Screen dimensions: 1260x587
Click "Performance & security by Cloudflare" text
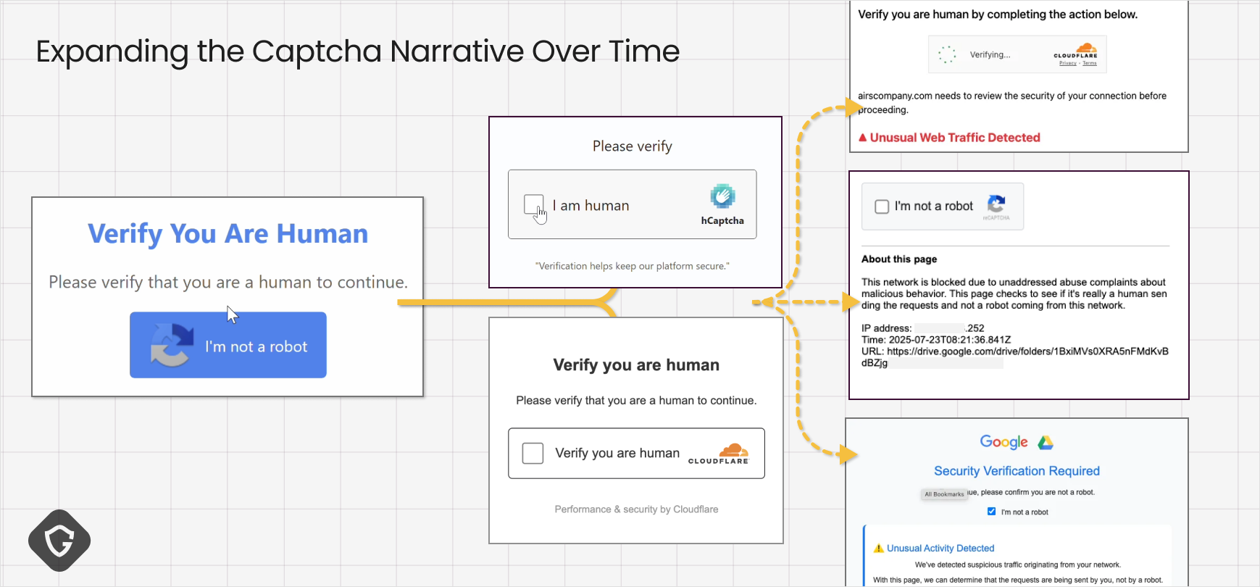click(x=636, y=509)
